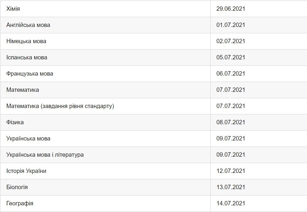Select the date 12.07.2021
Image resolution: width=307 pixels, height=212 pixels.
pyautogui.click(x=231, y=171)
